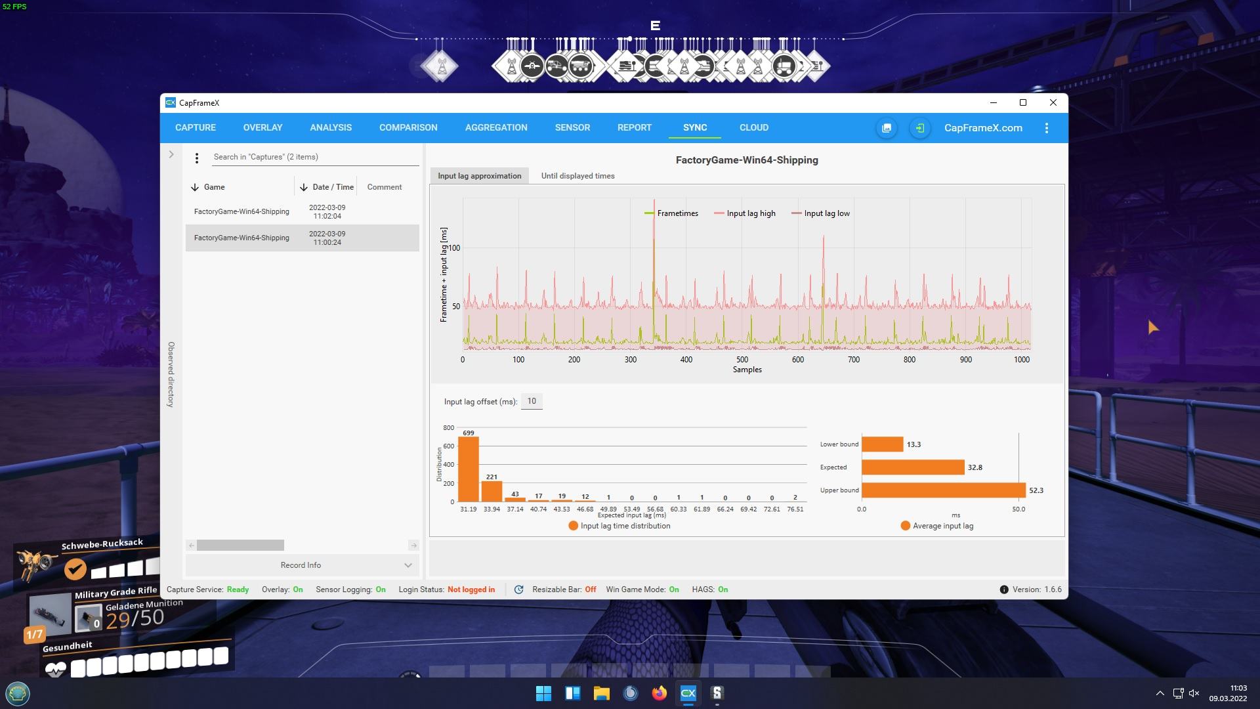Image resolution: width=1260 pixels, height=709 pixels.
Task: Click the scrollbar right arrow in captures list
Action: [x=413, y=546]
